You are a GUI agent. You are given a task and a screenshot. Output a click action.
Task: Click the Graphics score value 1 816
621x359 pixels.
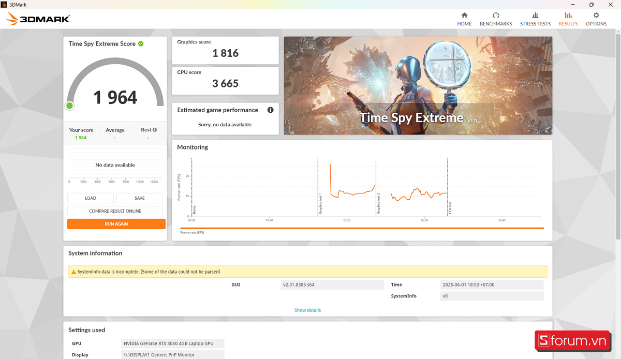click(226, 53)
